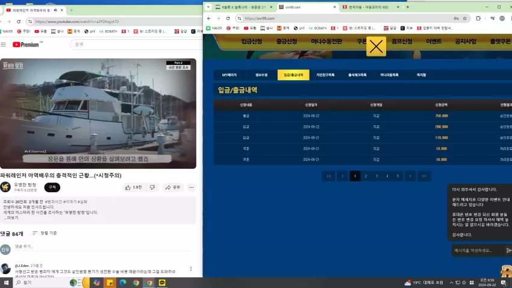Send the chat message with arrow icon
This screenshot has width=512, height=288.
508,251
